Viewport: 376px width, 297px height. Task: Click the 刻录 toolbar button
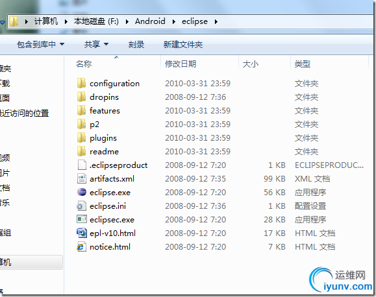click(136, 44)
